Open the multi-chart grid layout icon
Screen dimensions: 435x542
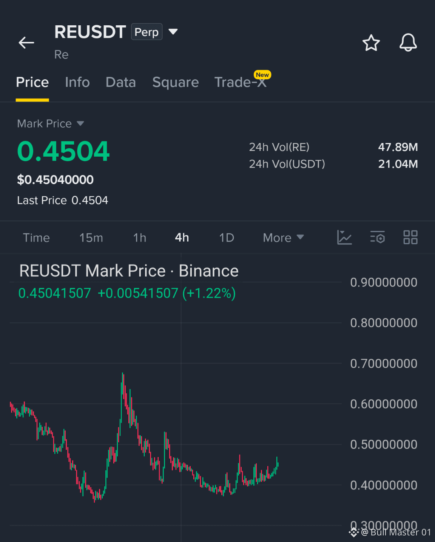click(410, 237)
